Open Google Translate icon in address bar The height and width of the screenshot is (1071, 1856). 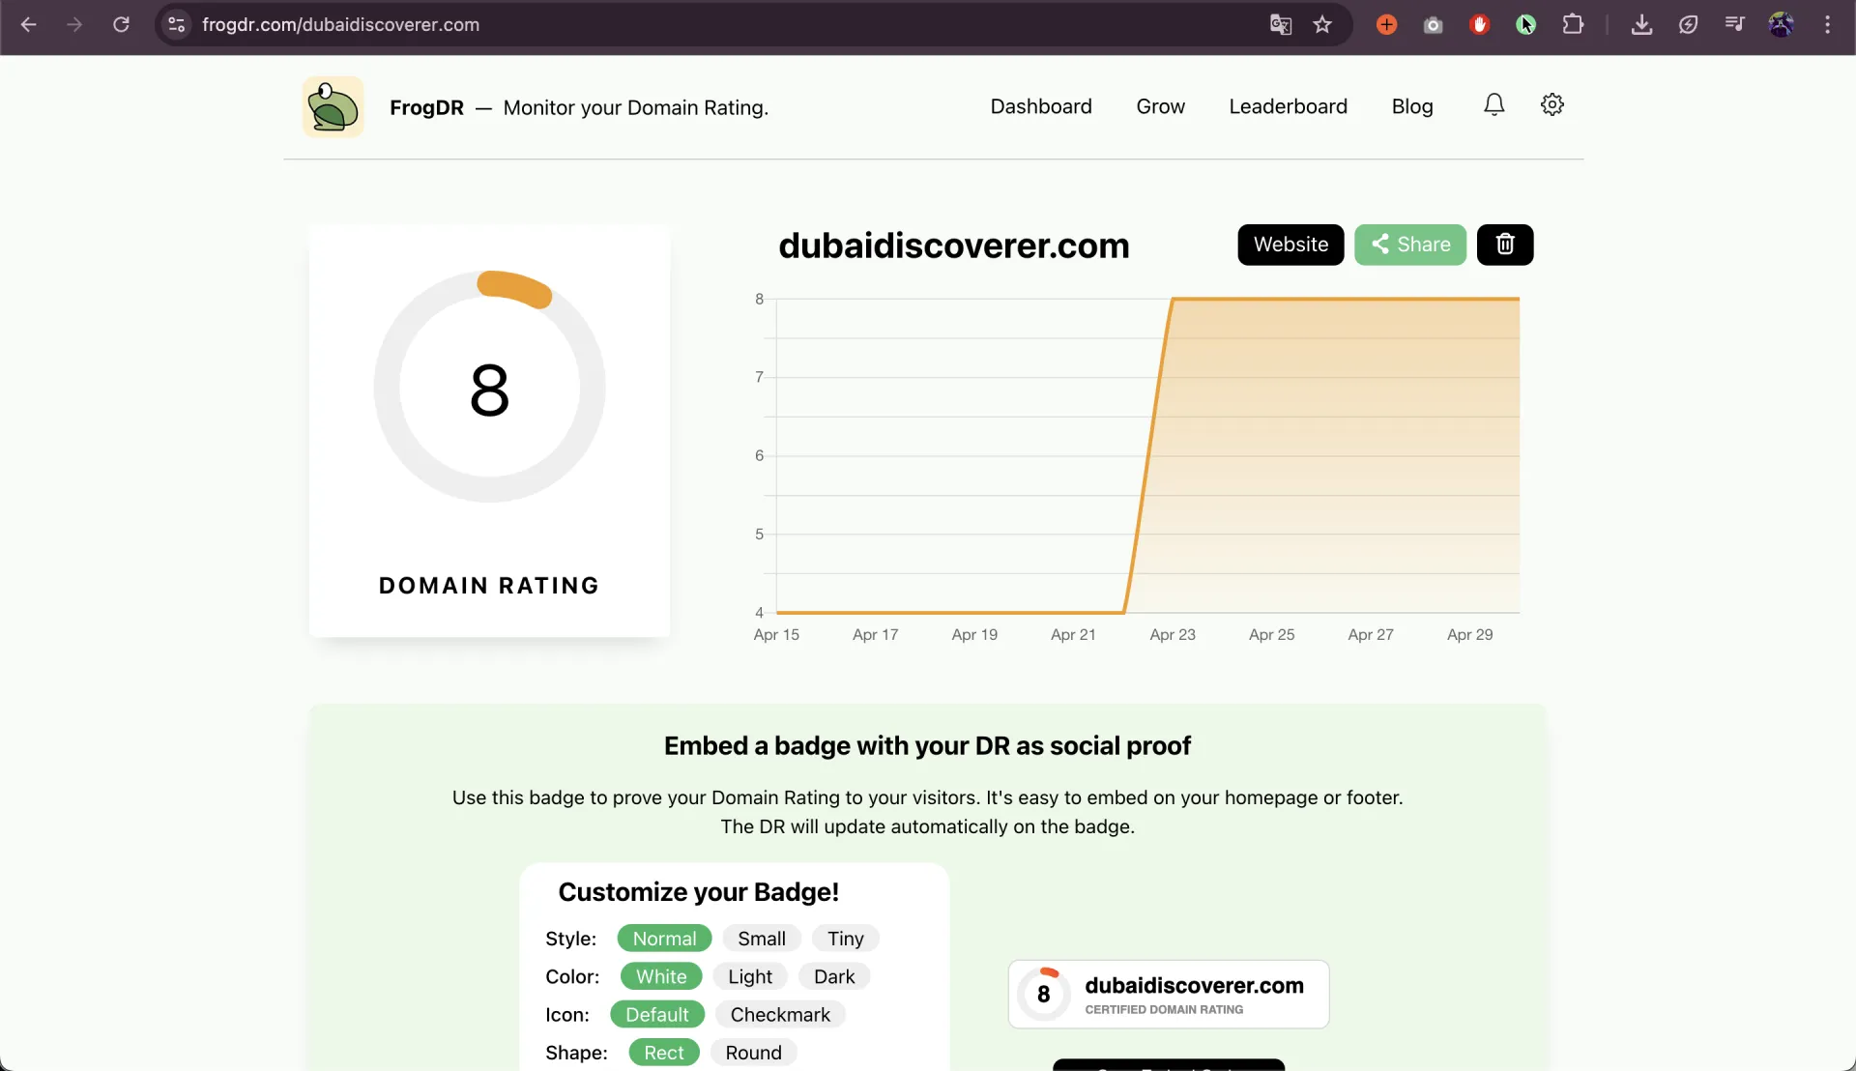(1281, 25)
